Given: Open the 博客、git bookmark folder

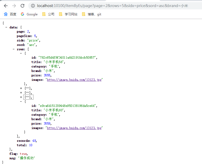Looking at the screenshot, I should pos(92,14).
